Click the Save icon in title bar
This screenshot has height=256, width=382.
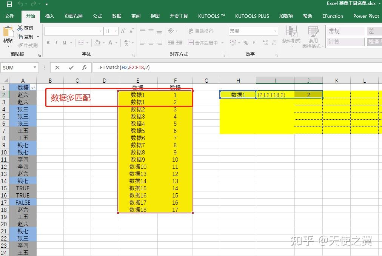[9, 4]
